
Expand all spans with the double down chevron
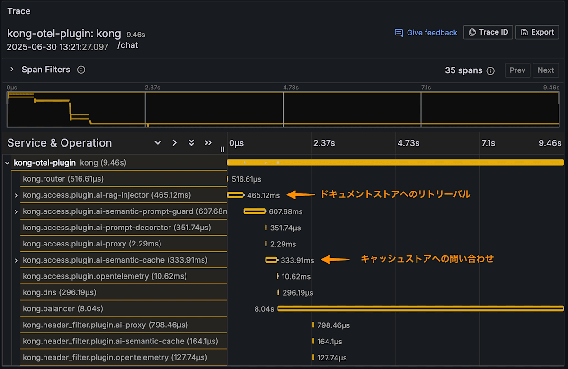191,143
